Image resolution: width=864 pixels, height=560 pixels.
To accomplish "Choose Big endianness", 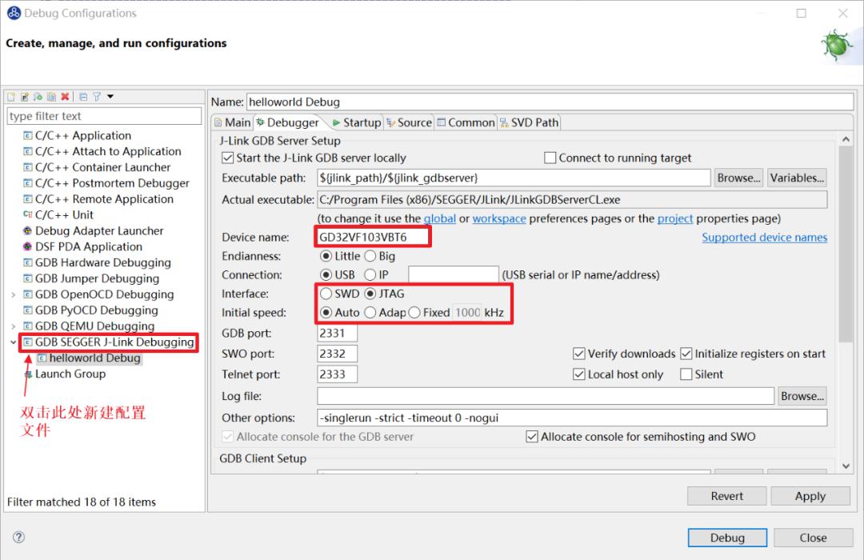I will 370,256.
